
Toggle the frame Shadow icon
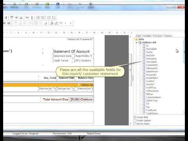click(x=45, y=23)
